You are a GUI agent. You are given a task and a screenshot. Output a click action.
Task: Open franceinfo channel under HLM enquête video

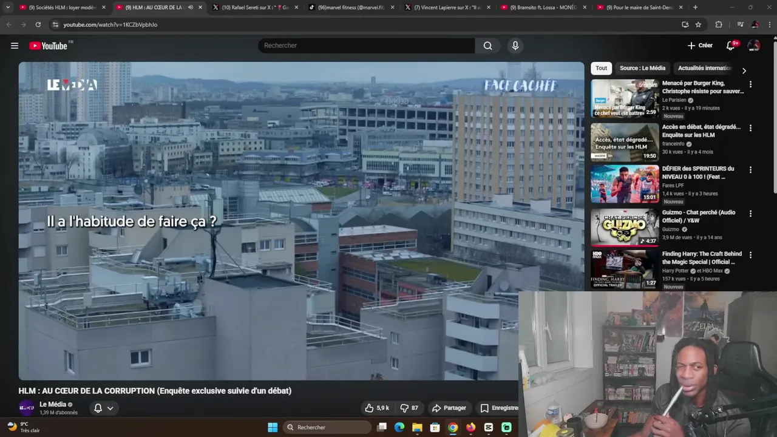coord(673,144)
